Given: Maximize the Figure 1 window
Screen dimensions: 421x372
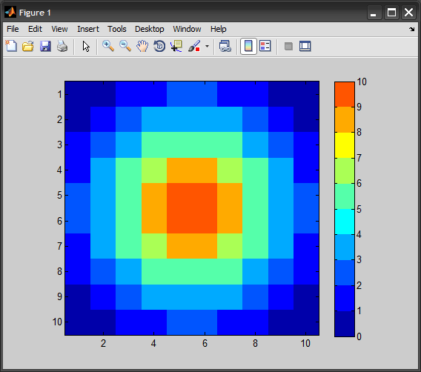Looking at the screenshot, I should (391, 13).
